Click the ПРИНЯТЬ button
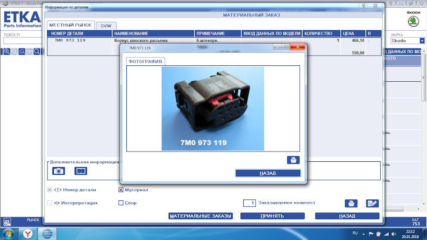Screen dimensions: 427x240 tap(272, 216)
